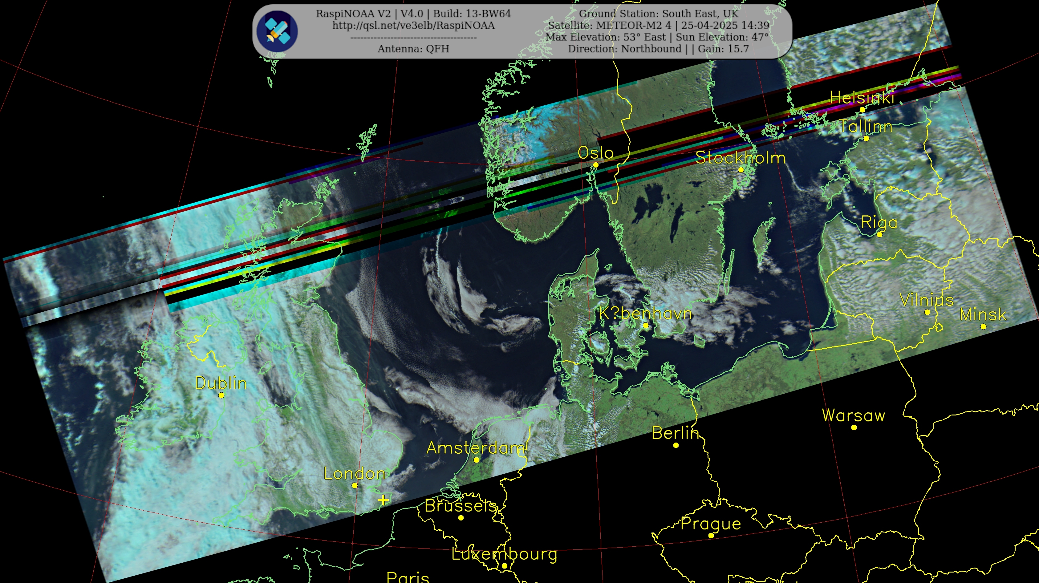The width and height of the screenshot is (1039, 583).
Task: Click the Oslo city dot marker
Action: click(x=596, y=165)
